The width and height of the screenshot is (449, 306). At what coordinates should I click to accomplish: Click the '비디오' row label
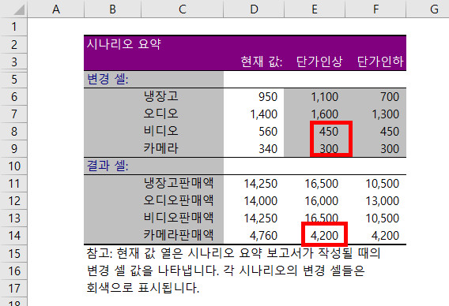click(161, 131)
